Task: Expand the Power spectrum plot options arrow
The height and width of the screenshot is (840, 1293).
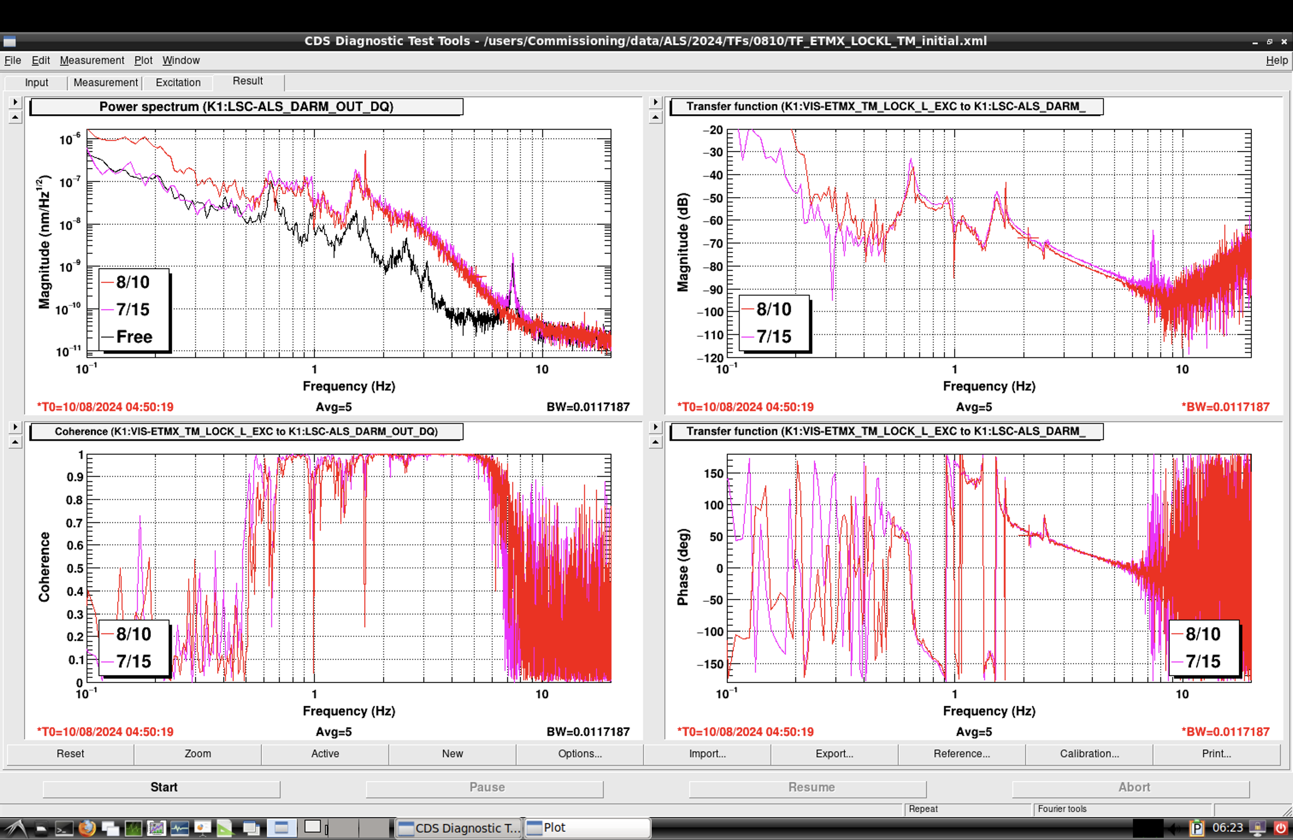Action: (15, 102)
